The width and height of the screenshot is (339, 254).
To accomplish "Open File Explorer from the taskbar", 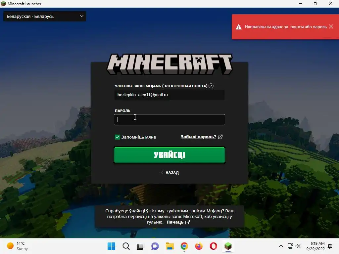I will click(x=170, y=246).
